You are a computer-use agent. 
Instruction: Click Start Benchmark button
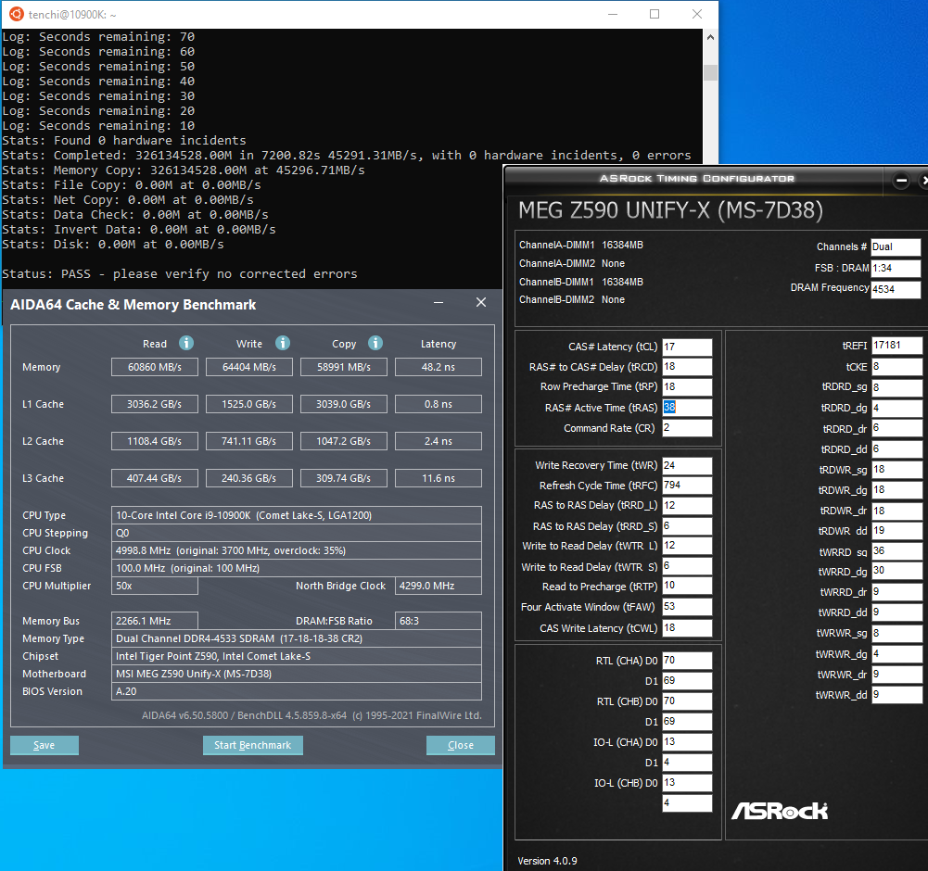(x=253, y=746)
